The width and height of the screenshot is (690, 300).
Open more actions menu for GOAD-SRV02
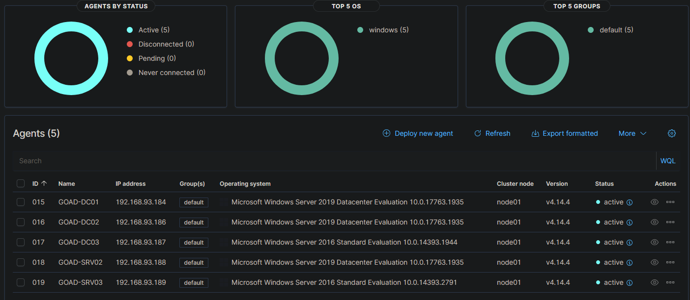click(670, 262)
